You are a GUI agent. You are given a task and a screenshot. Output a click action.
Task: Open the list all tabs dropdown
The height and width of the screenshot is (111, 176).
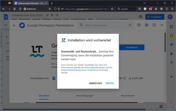click(x=144, y=3)
